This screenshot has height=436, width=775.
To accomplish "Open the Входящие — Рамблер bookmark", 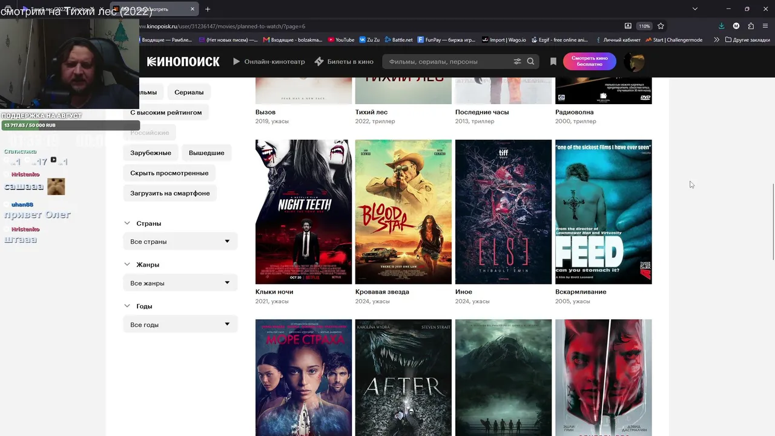I will click(166, 40).
